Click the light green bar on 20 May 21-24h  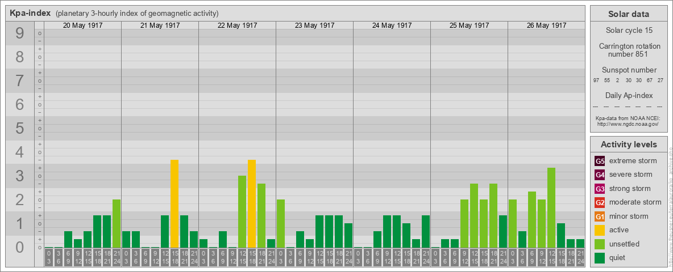[117, 224]
